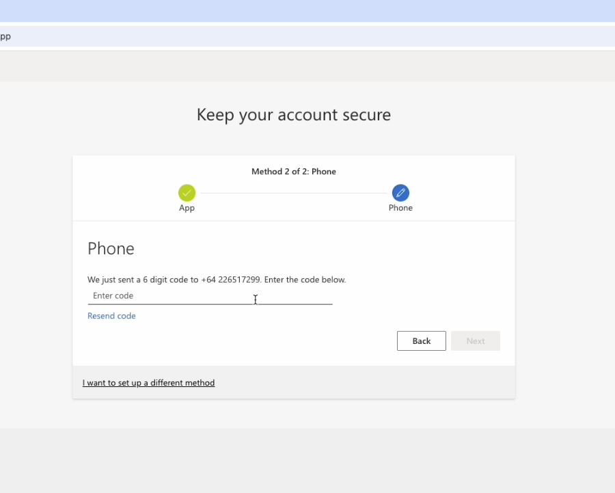Screen dimensions: 615x493
Task: Click the App label under the green checkmark
Action: click(187, 207)
